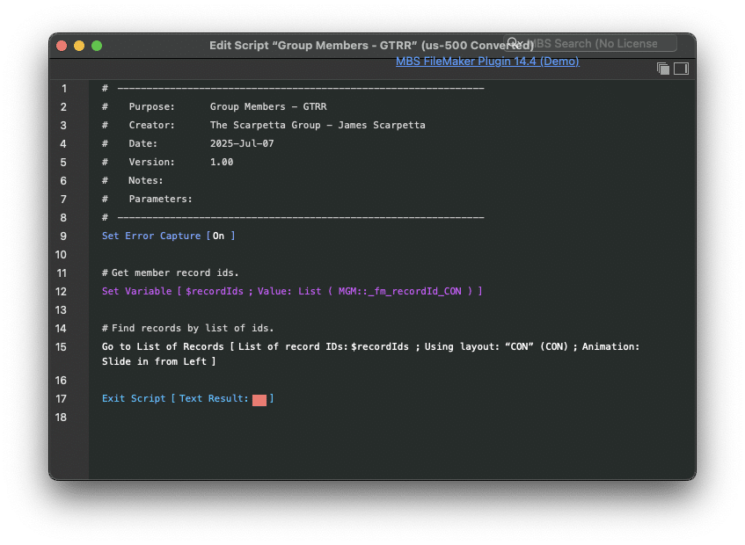Select the "Set Error Capture" step name
745x545 pixels.
pyautogui.click(x=151, y=236)
